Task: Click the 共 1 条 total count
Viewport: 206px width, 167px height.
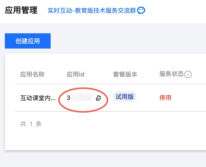Action: click(x=31, y=124)
